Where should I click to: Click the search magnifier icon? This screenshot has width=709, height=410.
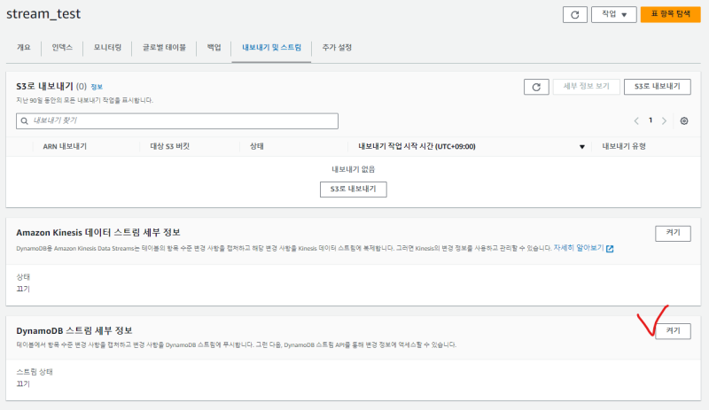(25, 121)
